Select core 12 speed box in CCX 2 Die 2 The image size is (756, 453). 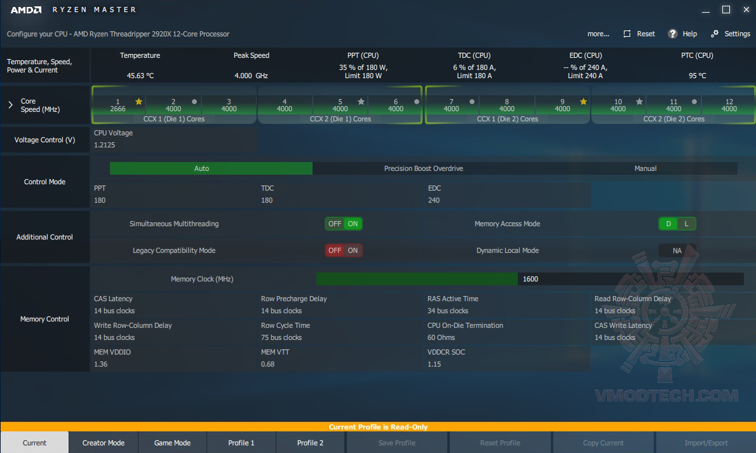(729, 105)
